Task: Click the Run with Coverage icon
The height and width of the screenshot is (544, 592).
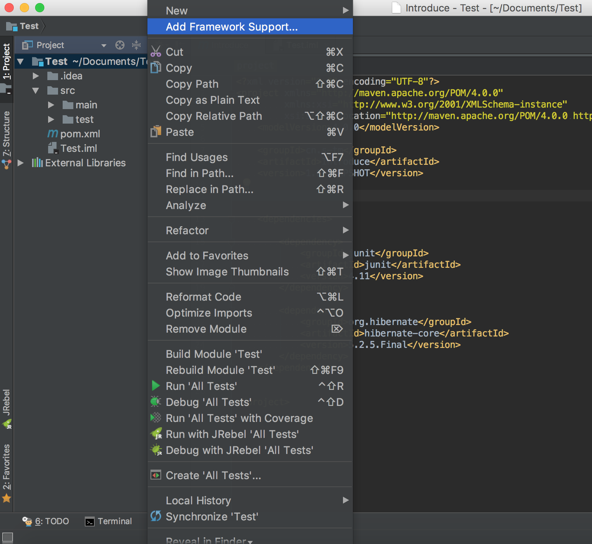Action: click(x=156, y=418)
